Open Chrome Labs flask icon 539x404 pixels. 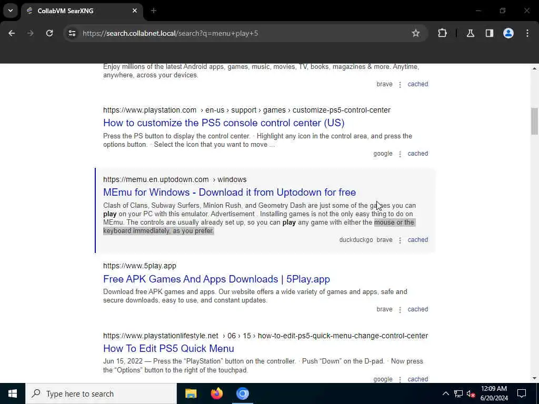pyautogui.click(x=471, y=33)
